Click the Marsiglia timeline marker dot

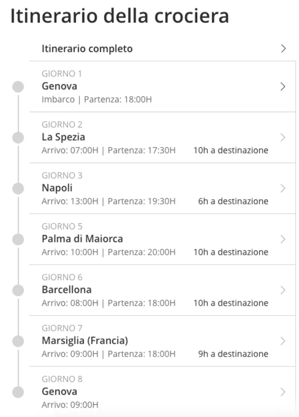click(18, 341)
